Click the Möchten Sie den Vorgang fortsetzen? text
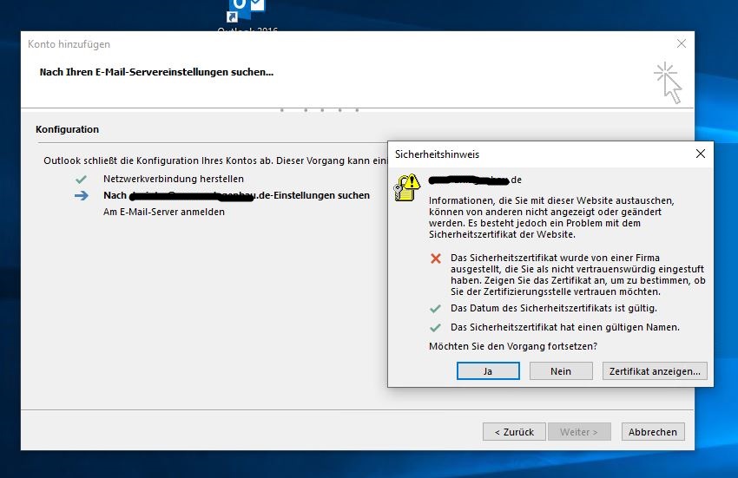The image size is (738, 478). coord(513,346)
